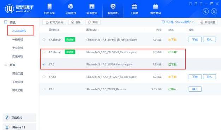Open the 什么是 iTunes刷机 help link

click(178, 22)
